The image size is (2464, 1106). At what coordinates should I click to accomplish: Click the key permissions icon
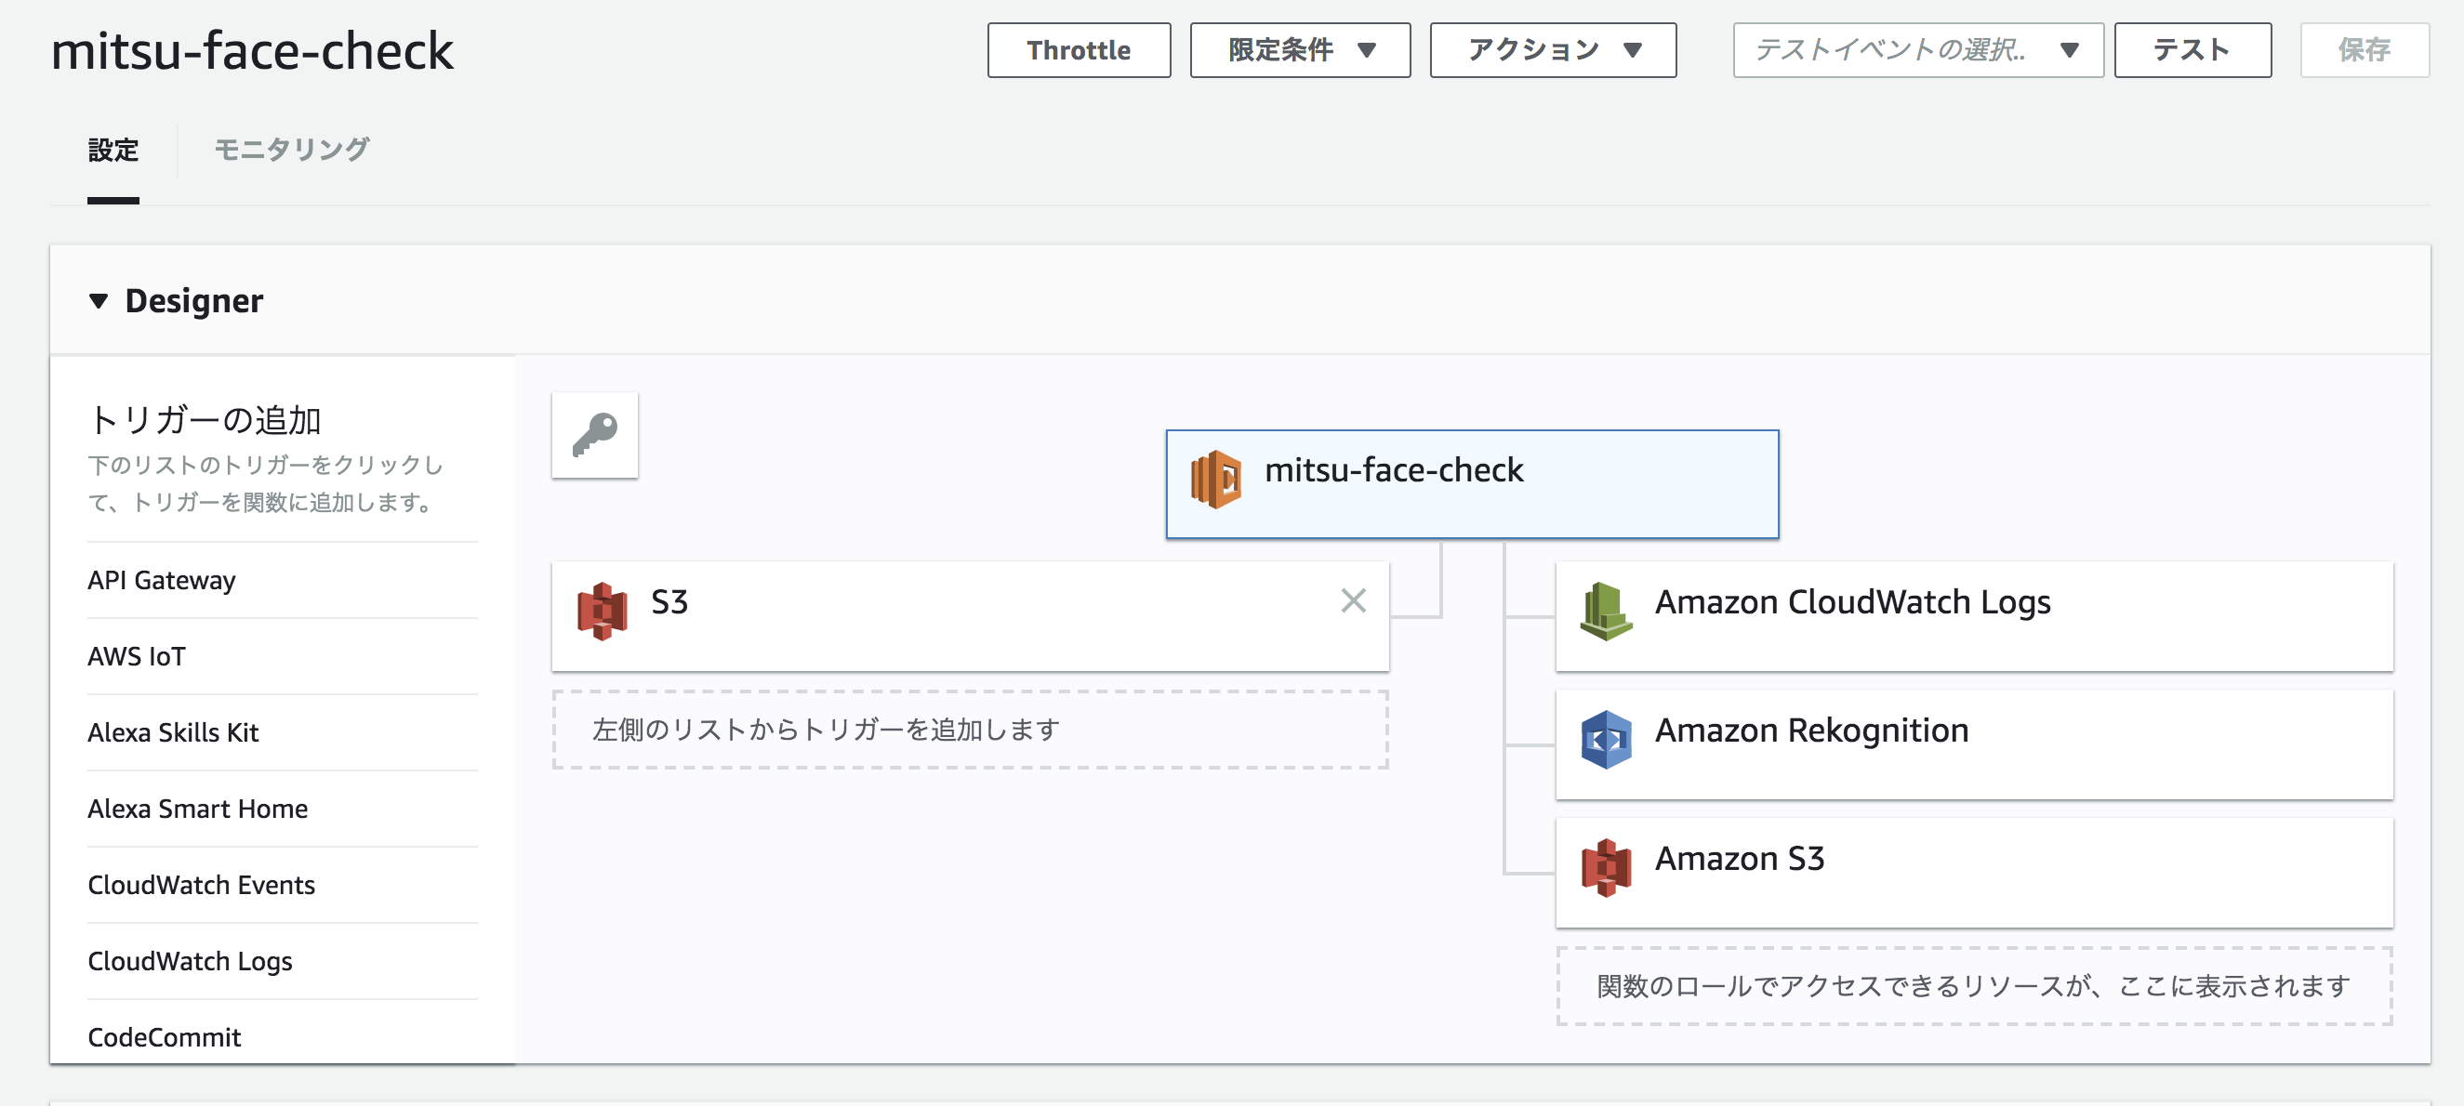click(x=594, y=435)
